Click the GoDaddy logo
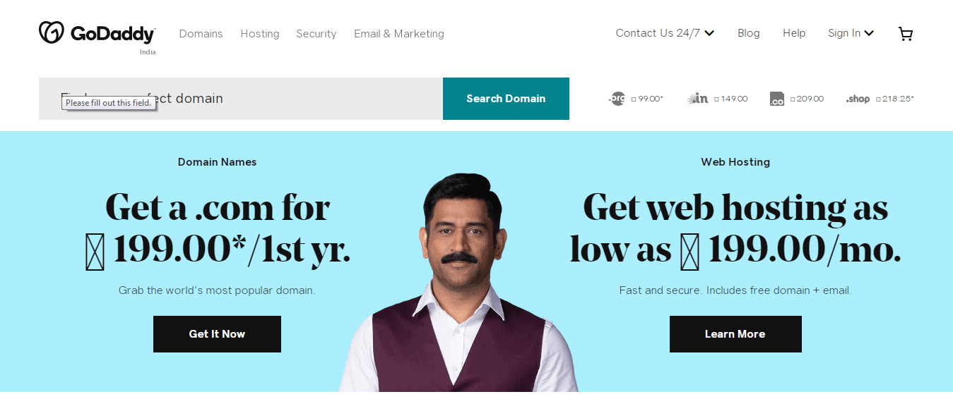 tap(97, 32)
